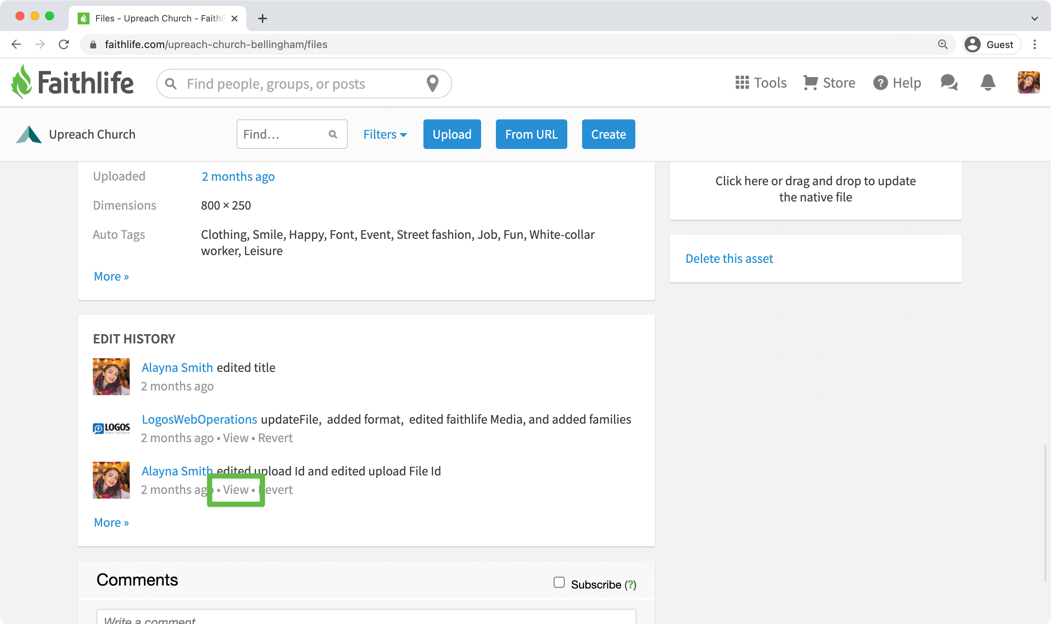Image resolution: width=1051 pixels, height=624 pixels.
Task: Select the Dimensions value 800 × 250
Action: pyautogui.click(x=226, y=206)
